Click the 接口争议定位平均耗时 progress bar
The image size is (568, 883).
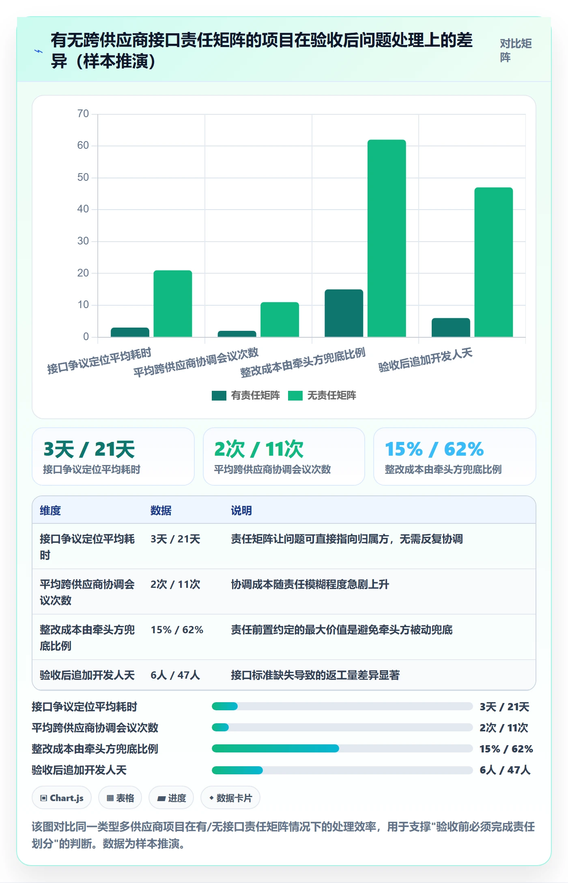click(x=342, y=707)
